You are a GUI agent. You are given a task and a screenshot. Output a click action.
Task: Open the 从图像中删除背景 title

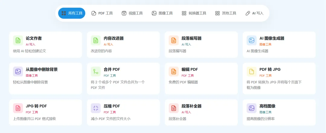pyautogui.click(x=42, y=70)
